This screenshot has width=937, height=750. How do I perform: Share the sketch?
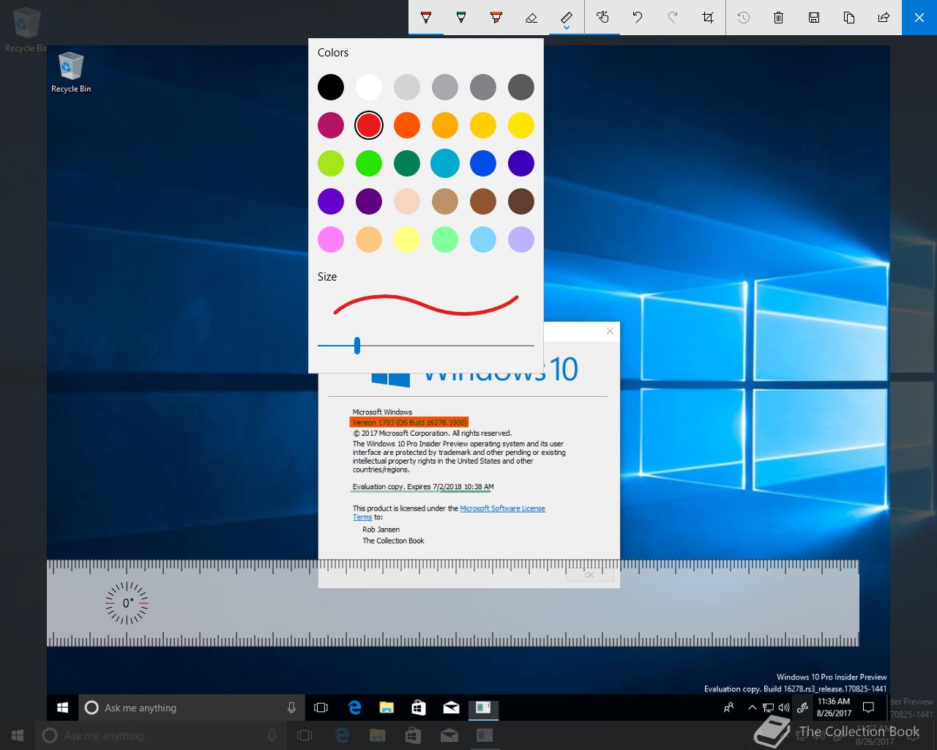click(884, 18)
